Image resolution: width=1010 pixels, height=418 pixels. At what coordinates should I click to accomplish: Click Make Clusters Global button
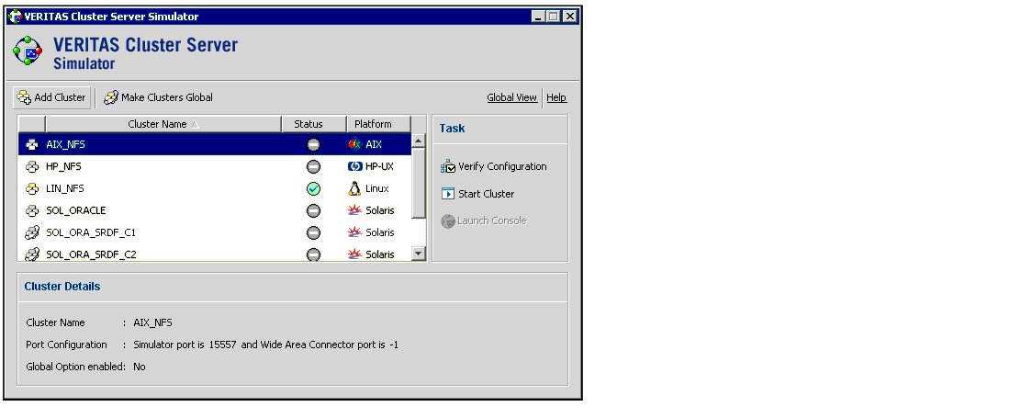(x=158, y=97)
